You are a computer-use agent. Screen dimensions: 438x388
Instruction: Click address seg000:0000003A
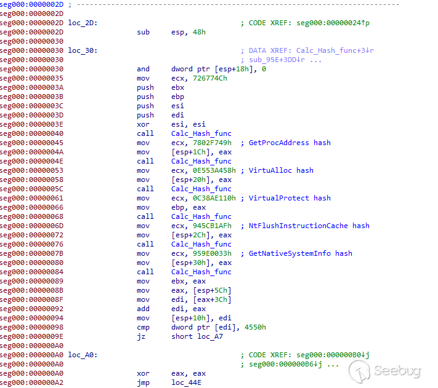(31, 87)
